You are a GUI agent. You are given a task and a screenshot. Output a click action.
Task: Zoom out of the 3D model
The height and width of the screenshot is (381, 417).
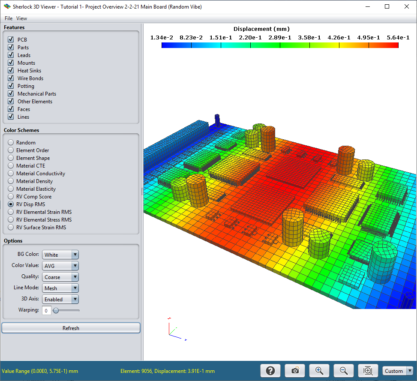[x=343, y=370]
